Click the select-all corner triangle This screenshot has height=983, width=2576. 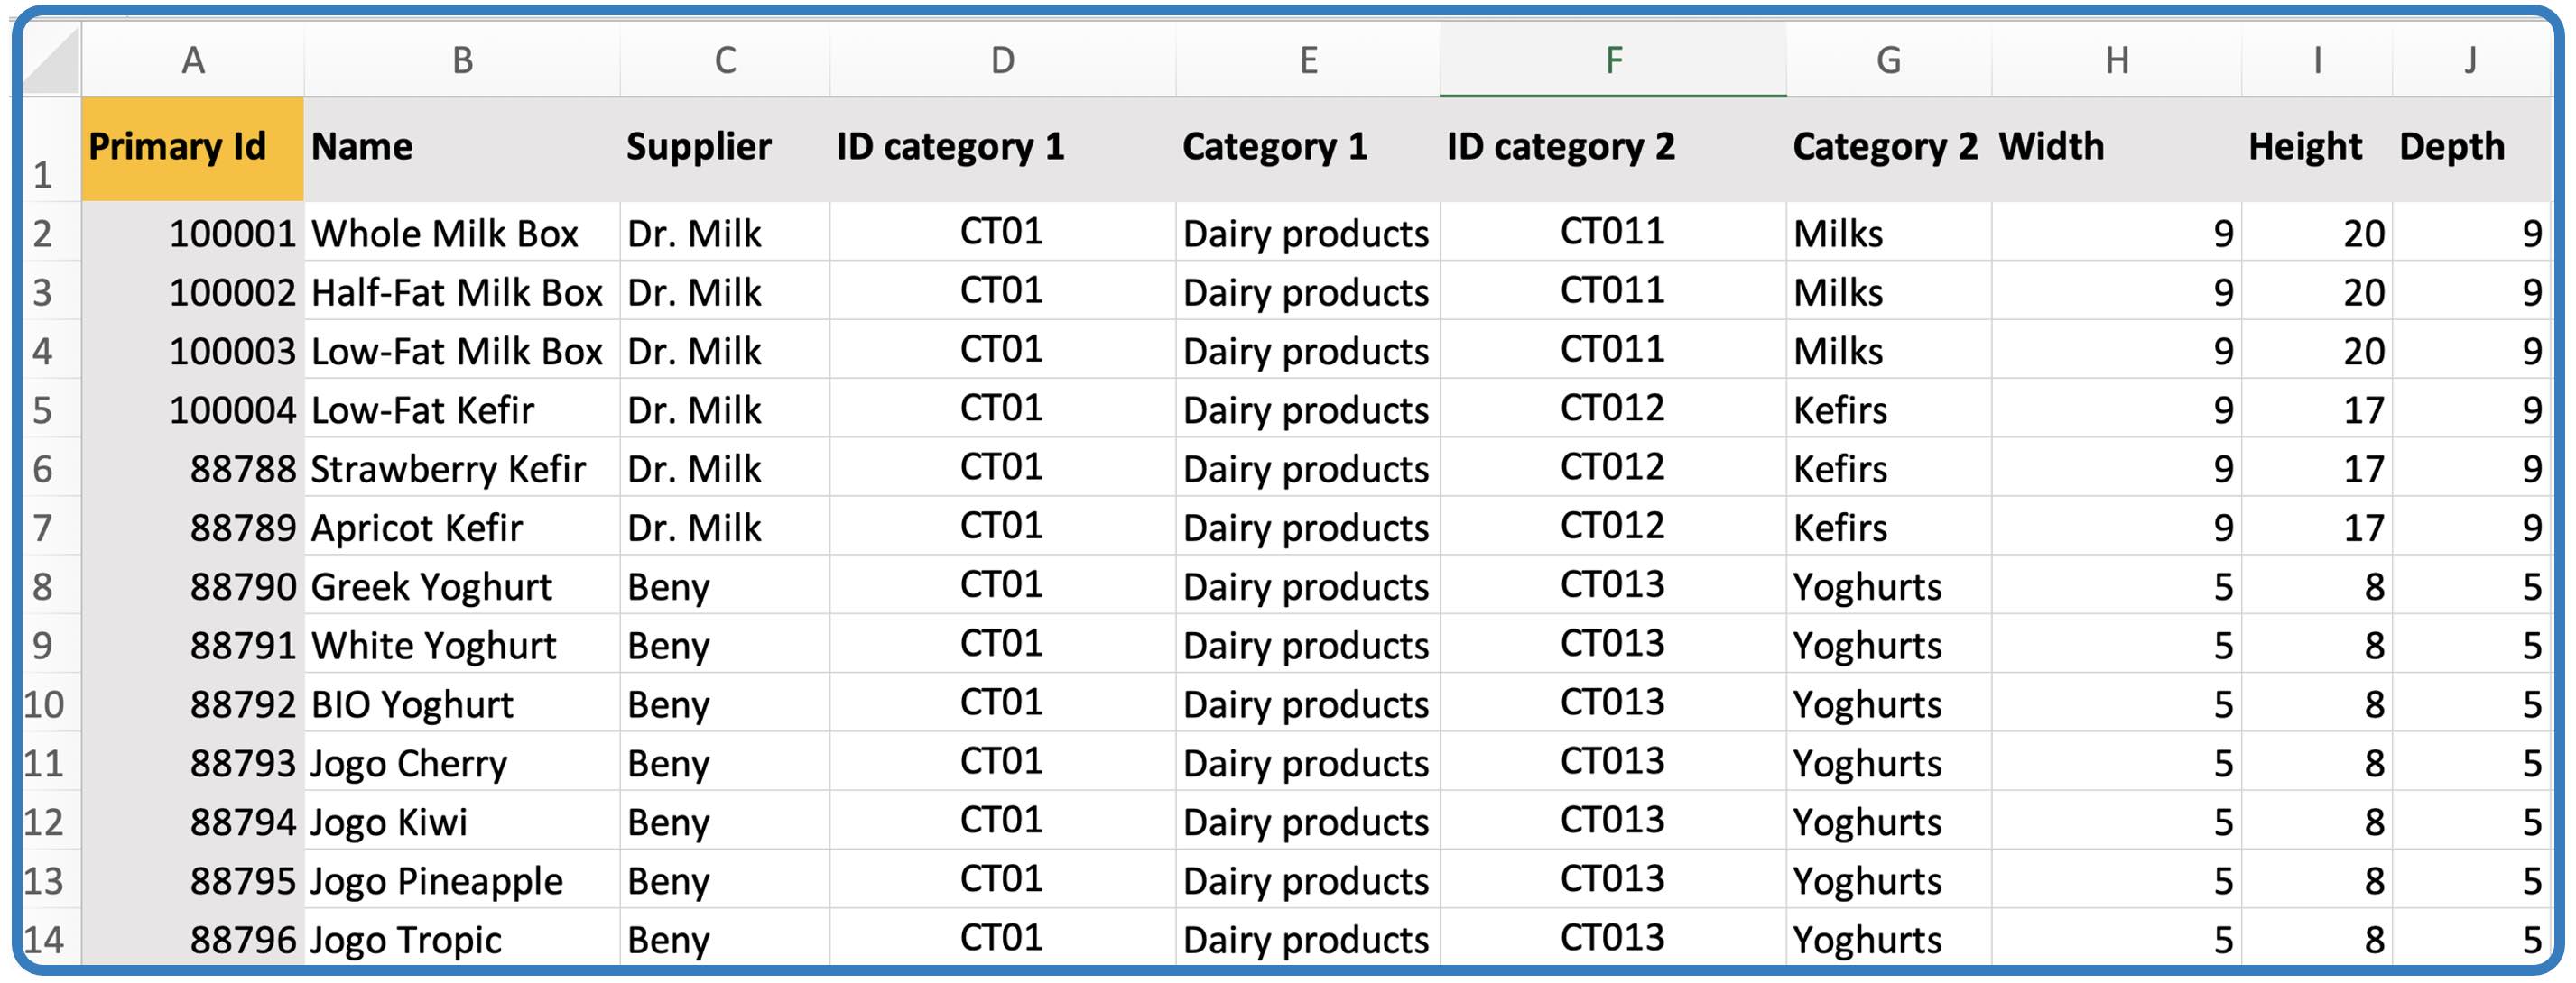(51, 60)
